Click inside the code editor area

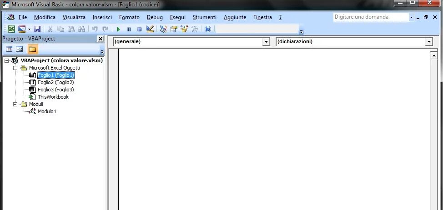click(x=274, y=129)
